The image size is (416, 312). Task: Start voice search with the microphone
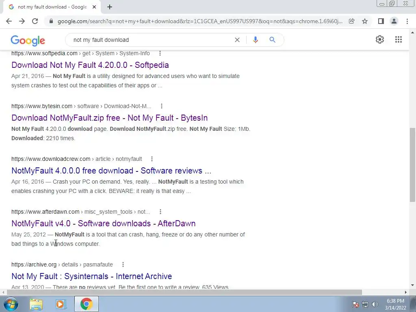click(x=256, y=40)
